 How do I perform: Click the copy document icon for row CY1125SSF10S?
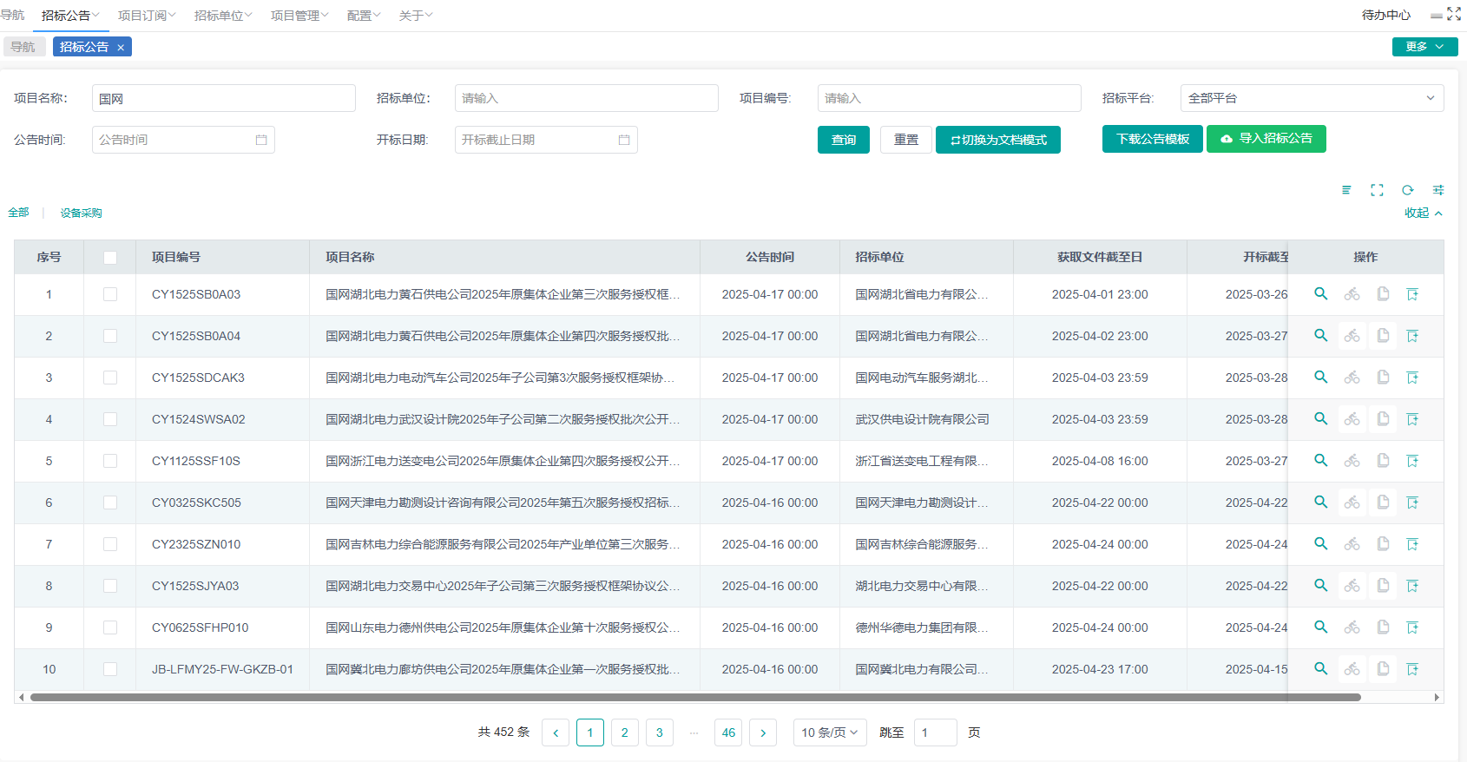click(x=1383, y=461)
